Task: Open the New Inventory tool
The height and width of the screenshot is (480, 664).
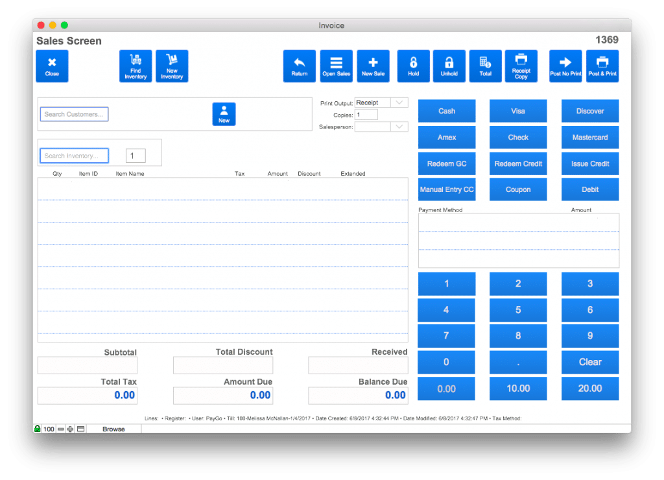Action: tap(172, 66)
